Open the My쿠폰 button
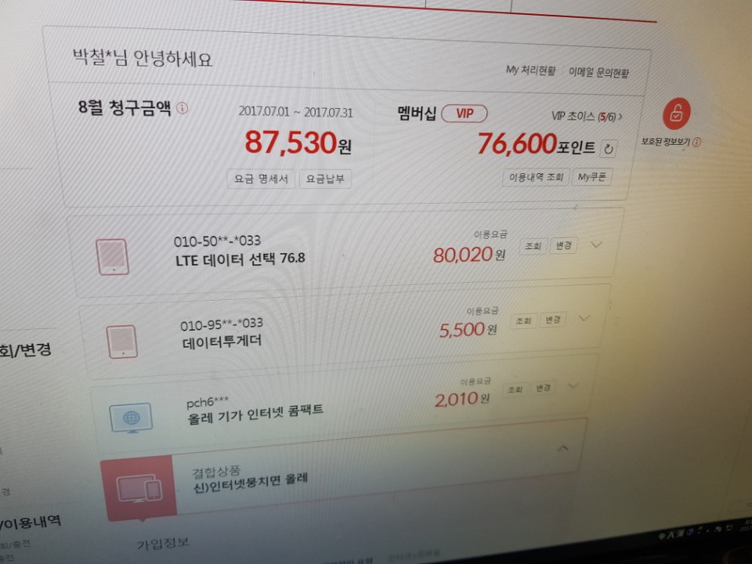 [592, 177]
